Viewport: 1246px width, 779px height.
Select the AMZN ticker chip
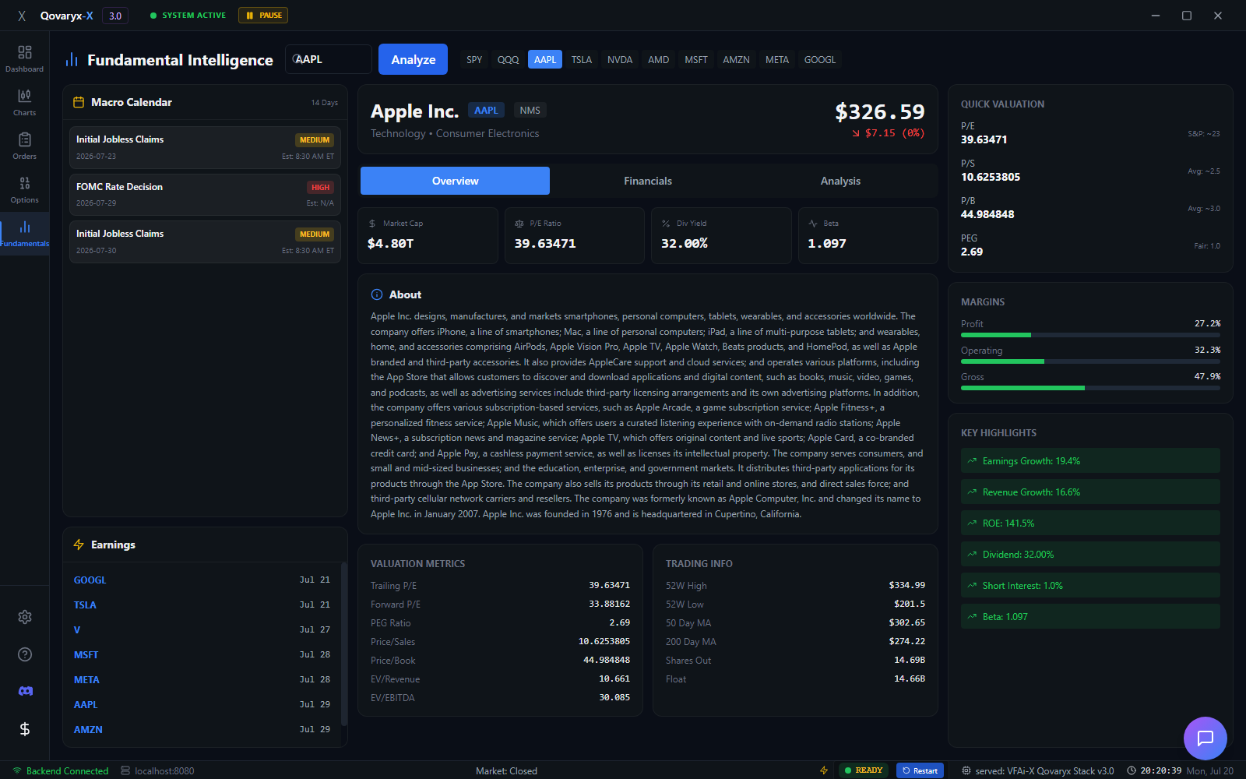737,60
